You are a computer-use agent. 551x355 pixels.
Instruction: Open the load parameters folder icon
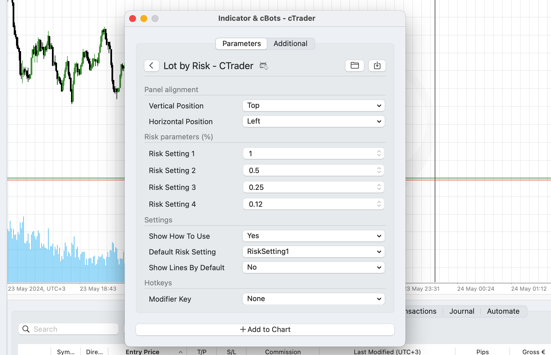tap(355, 66)
